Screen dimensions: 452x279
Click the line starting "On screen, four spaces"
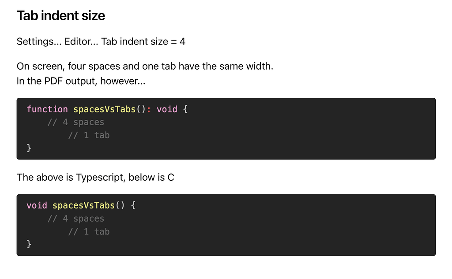pyautogui.click(x=145, y=67)
